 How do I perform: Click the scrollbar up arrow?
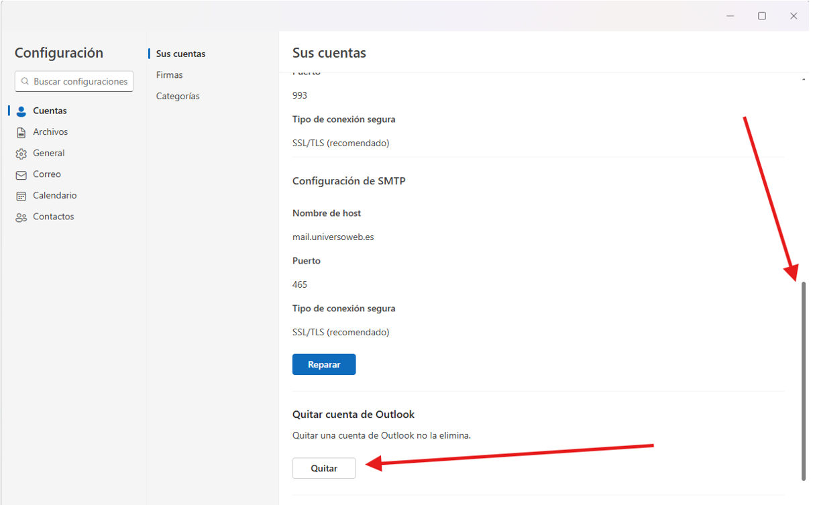tap(804, 80)
